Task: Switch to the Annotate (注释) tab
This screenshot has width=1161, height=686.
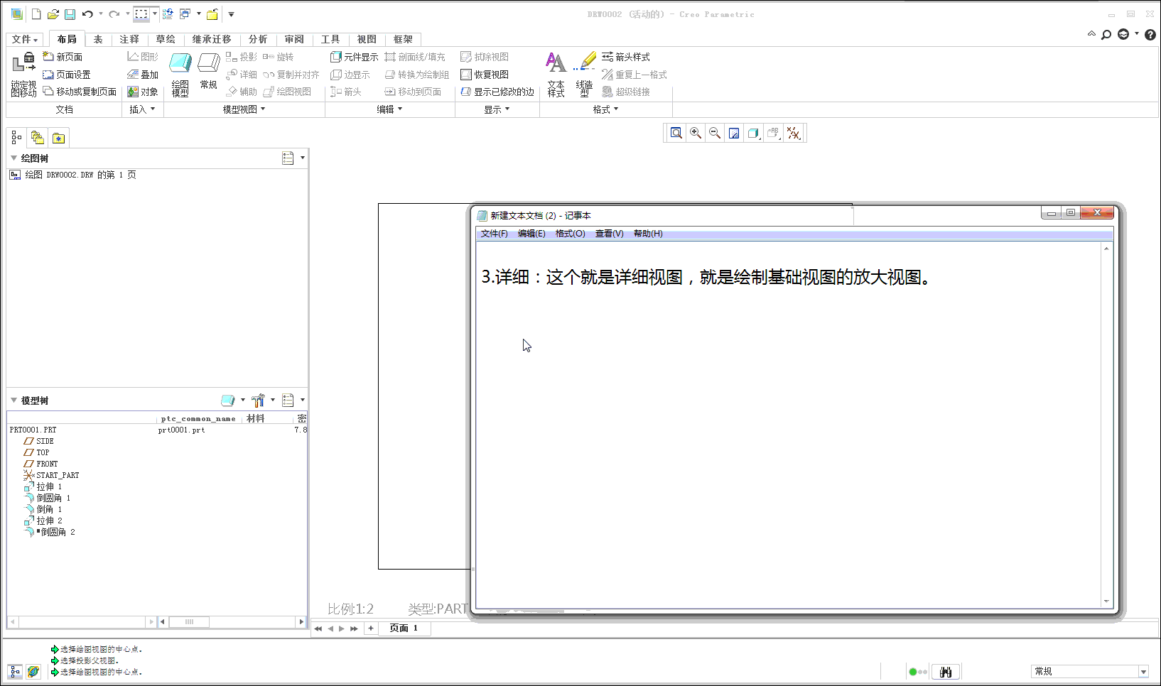Action: coord(129,39)
